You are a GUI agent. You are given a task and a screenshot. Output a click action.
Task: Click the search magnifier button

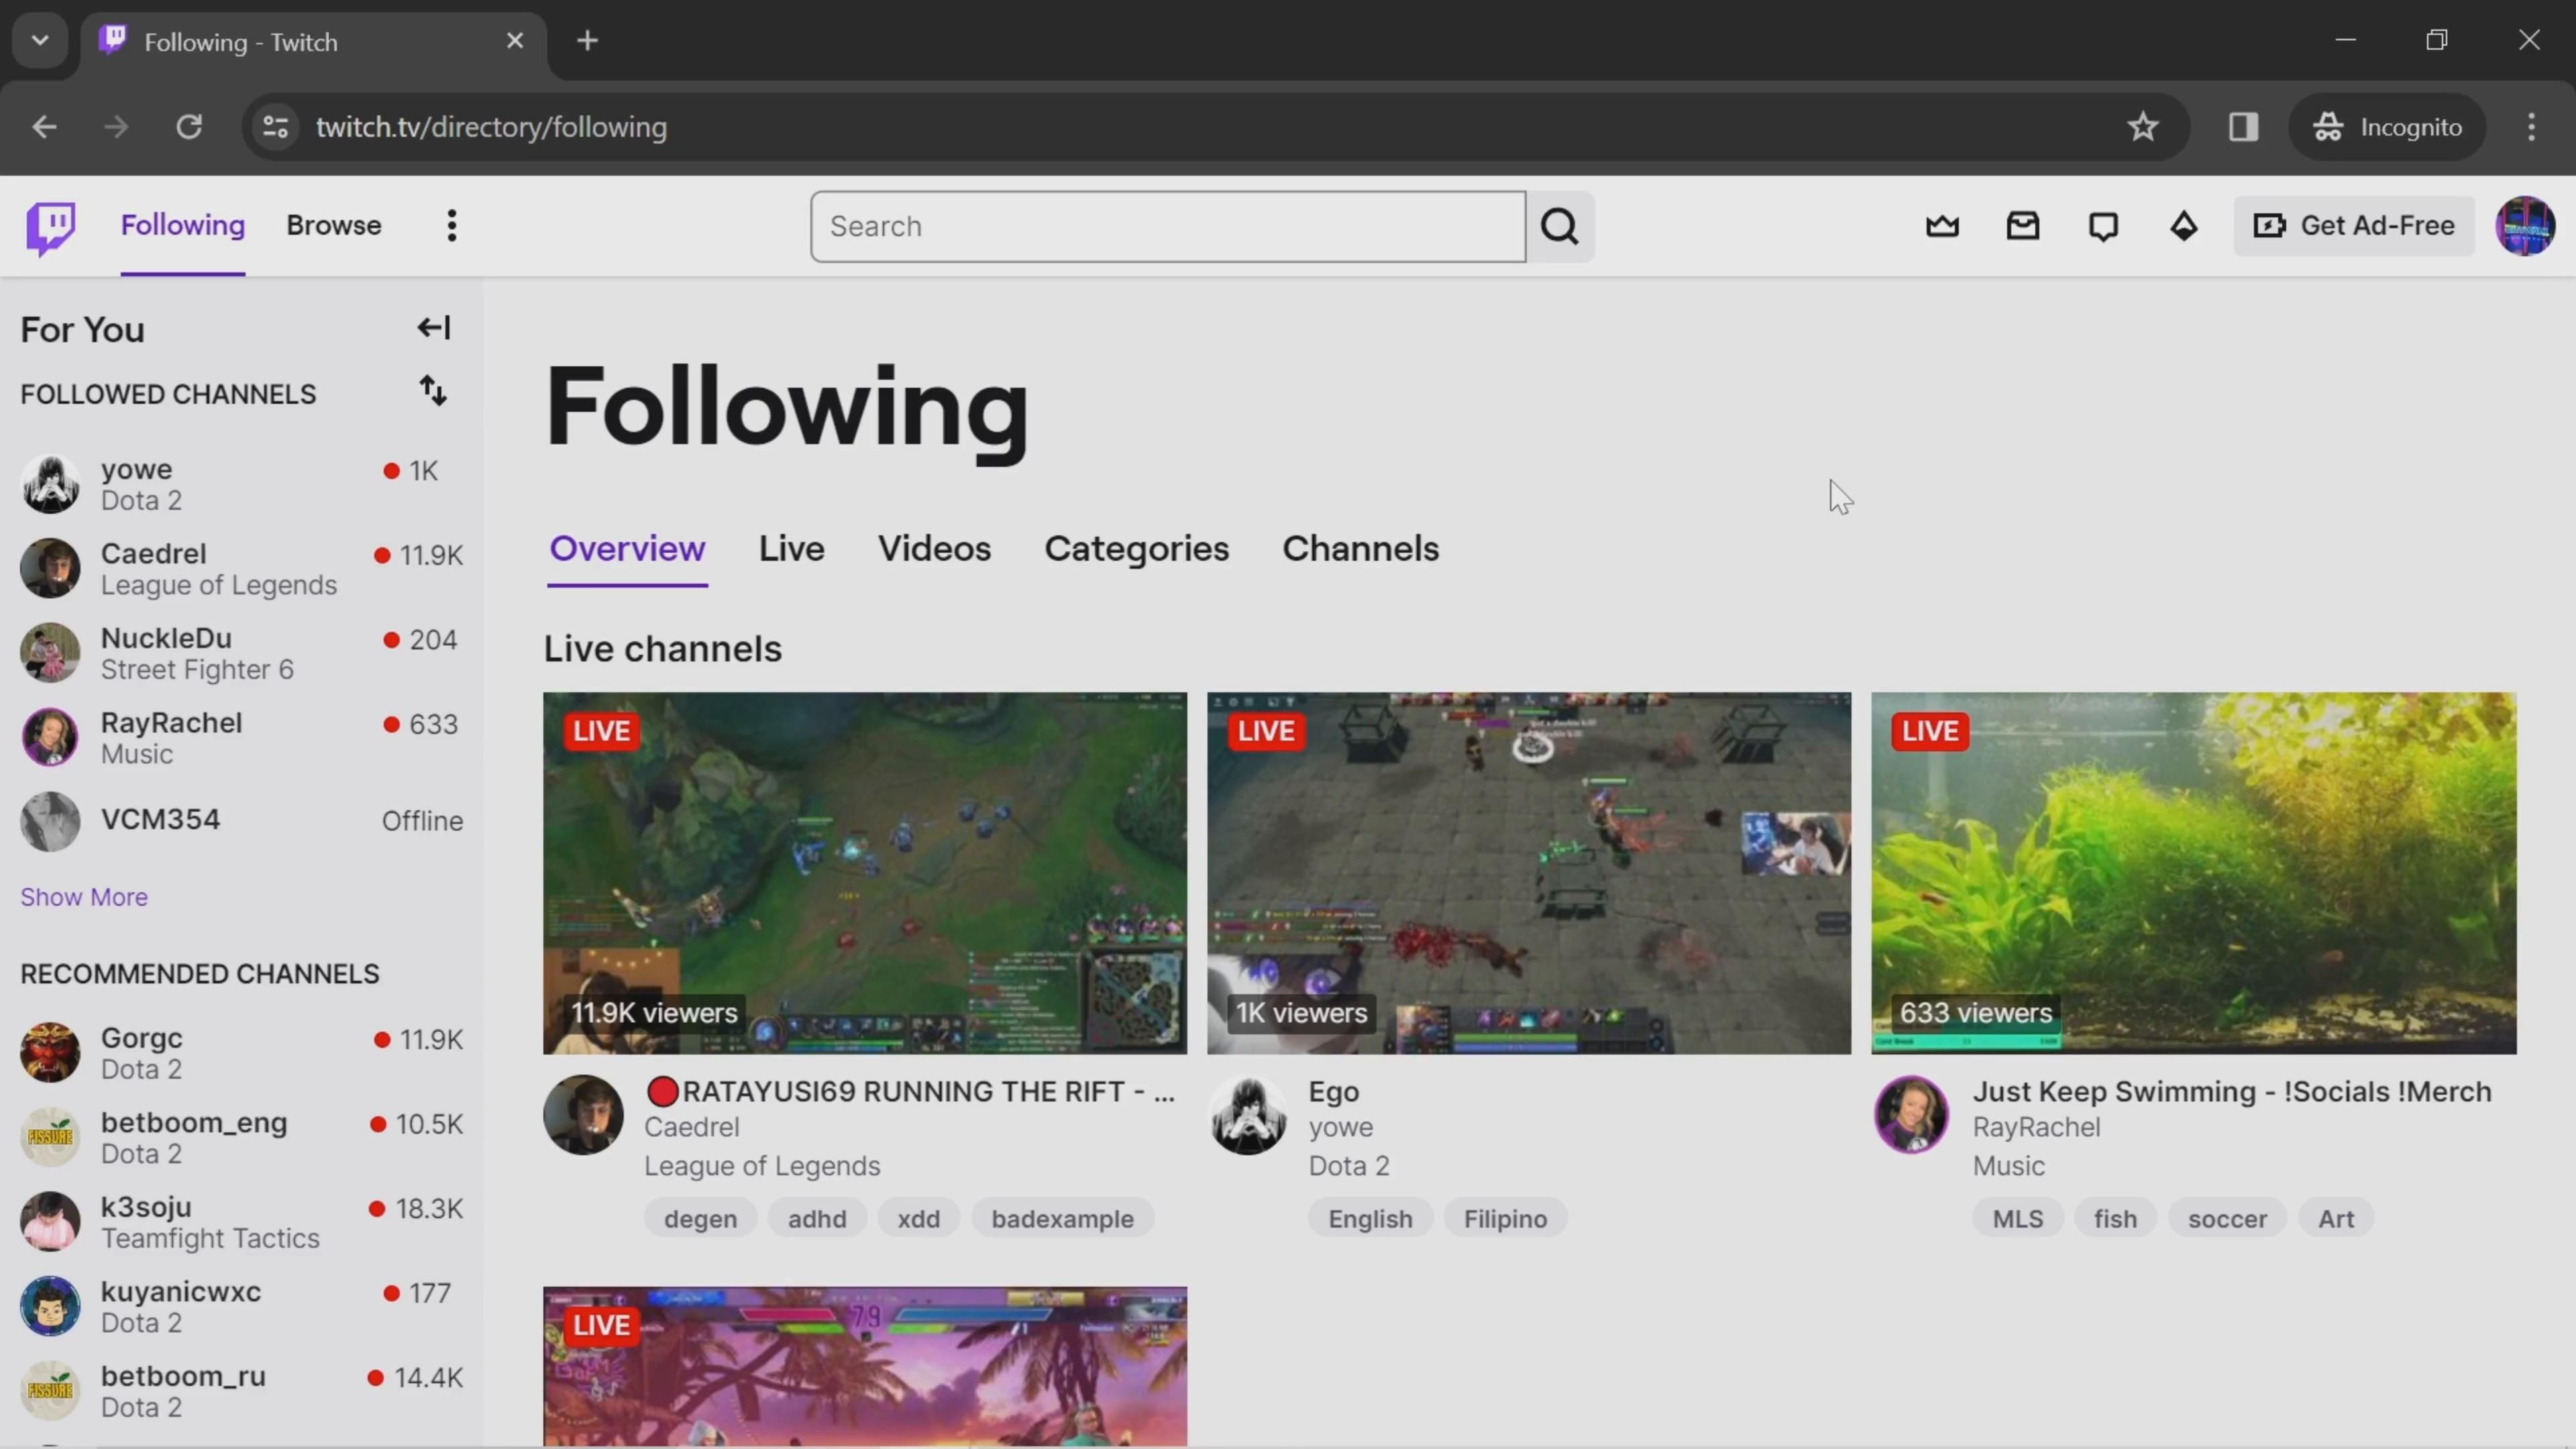(x=1559, y=227)
